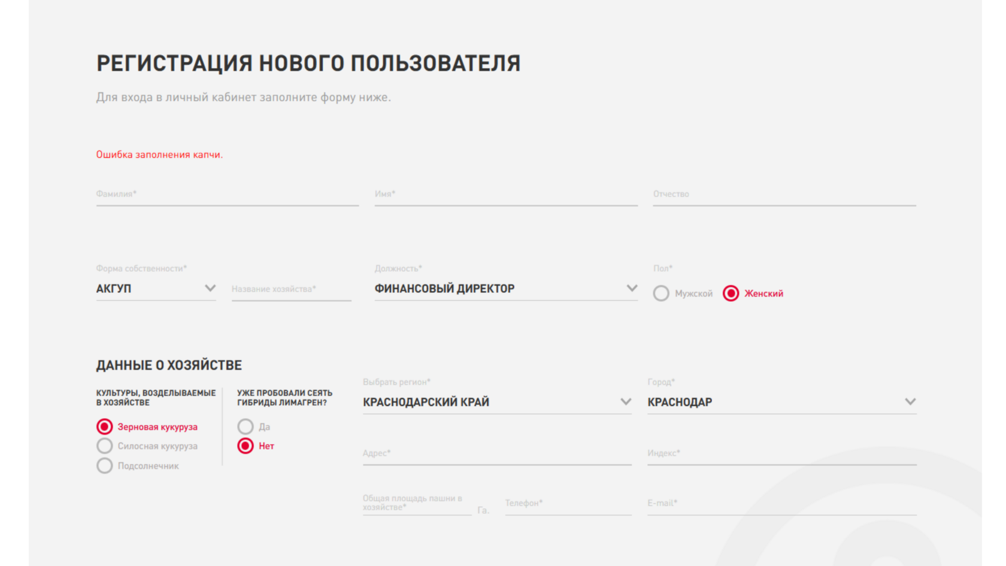1006x566 pixels.
Task: Open the Форма собственности dropdown showing АКГУП
Action: (x=156, y=289)
